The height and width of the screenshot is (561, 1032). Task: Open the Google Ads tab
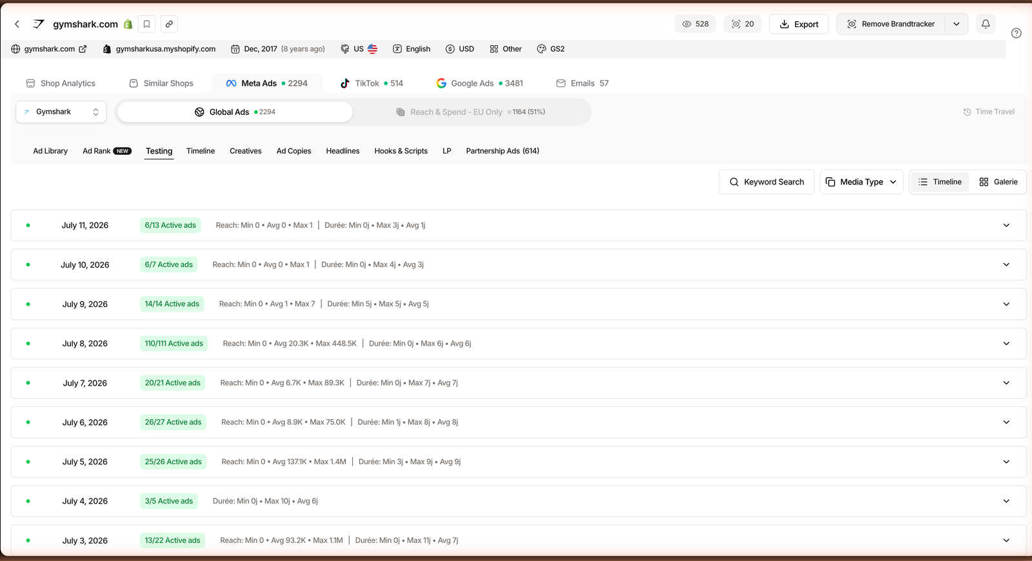point(480,83)
